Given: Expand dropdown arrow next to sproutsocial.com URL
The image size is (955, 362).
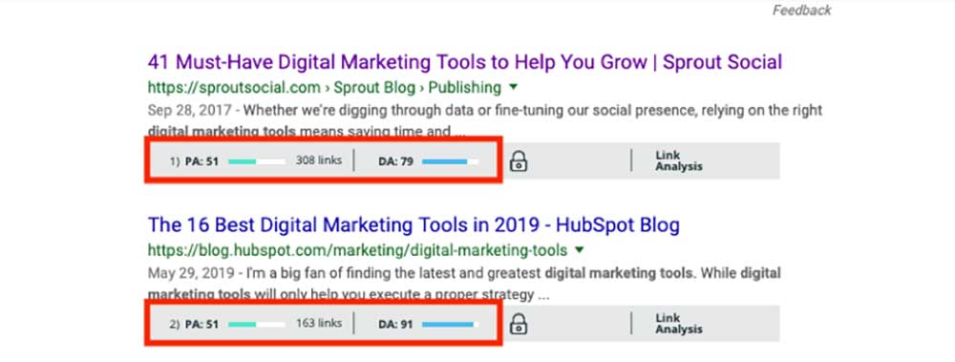Looking at the screenshot, I should (514, 87).
